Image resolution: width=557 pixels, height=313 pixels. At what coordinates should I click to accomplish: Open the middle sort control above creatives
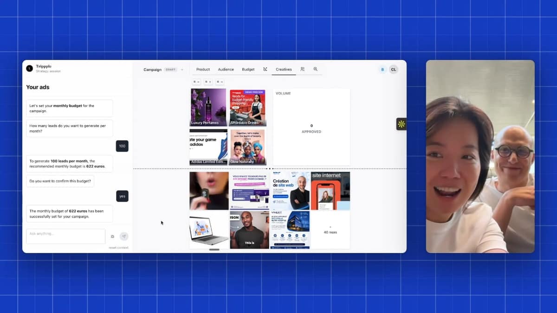pyautogui.click(x=208, y=82)
